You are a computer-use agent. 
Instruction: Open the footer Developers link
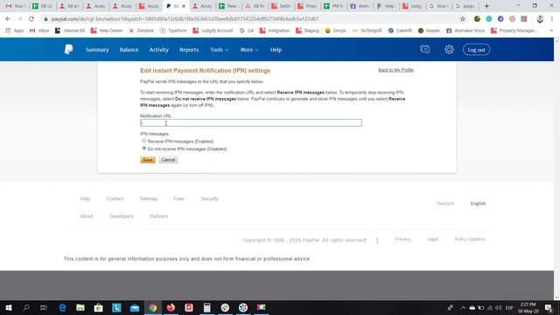(121, 216)
